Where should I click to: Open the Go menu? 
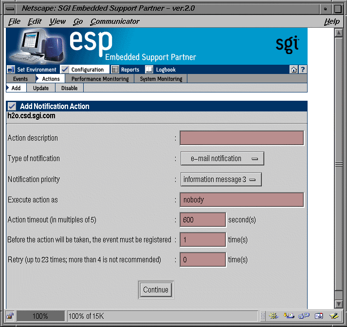(x=78, y=21)
